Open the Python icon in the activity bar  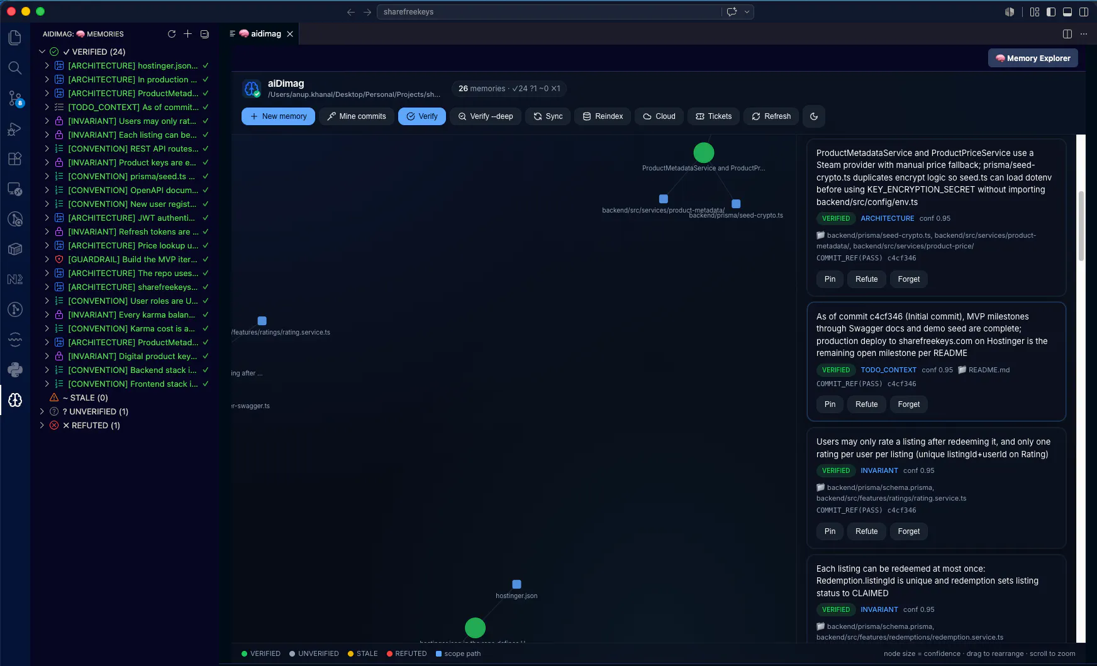[15, 370]
